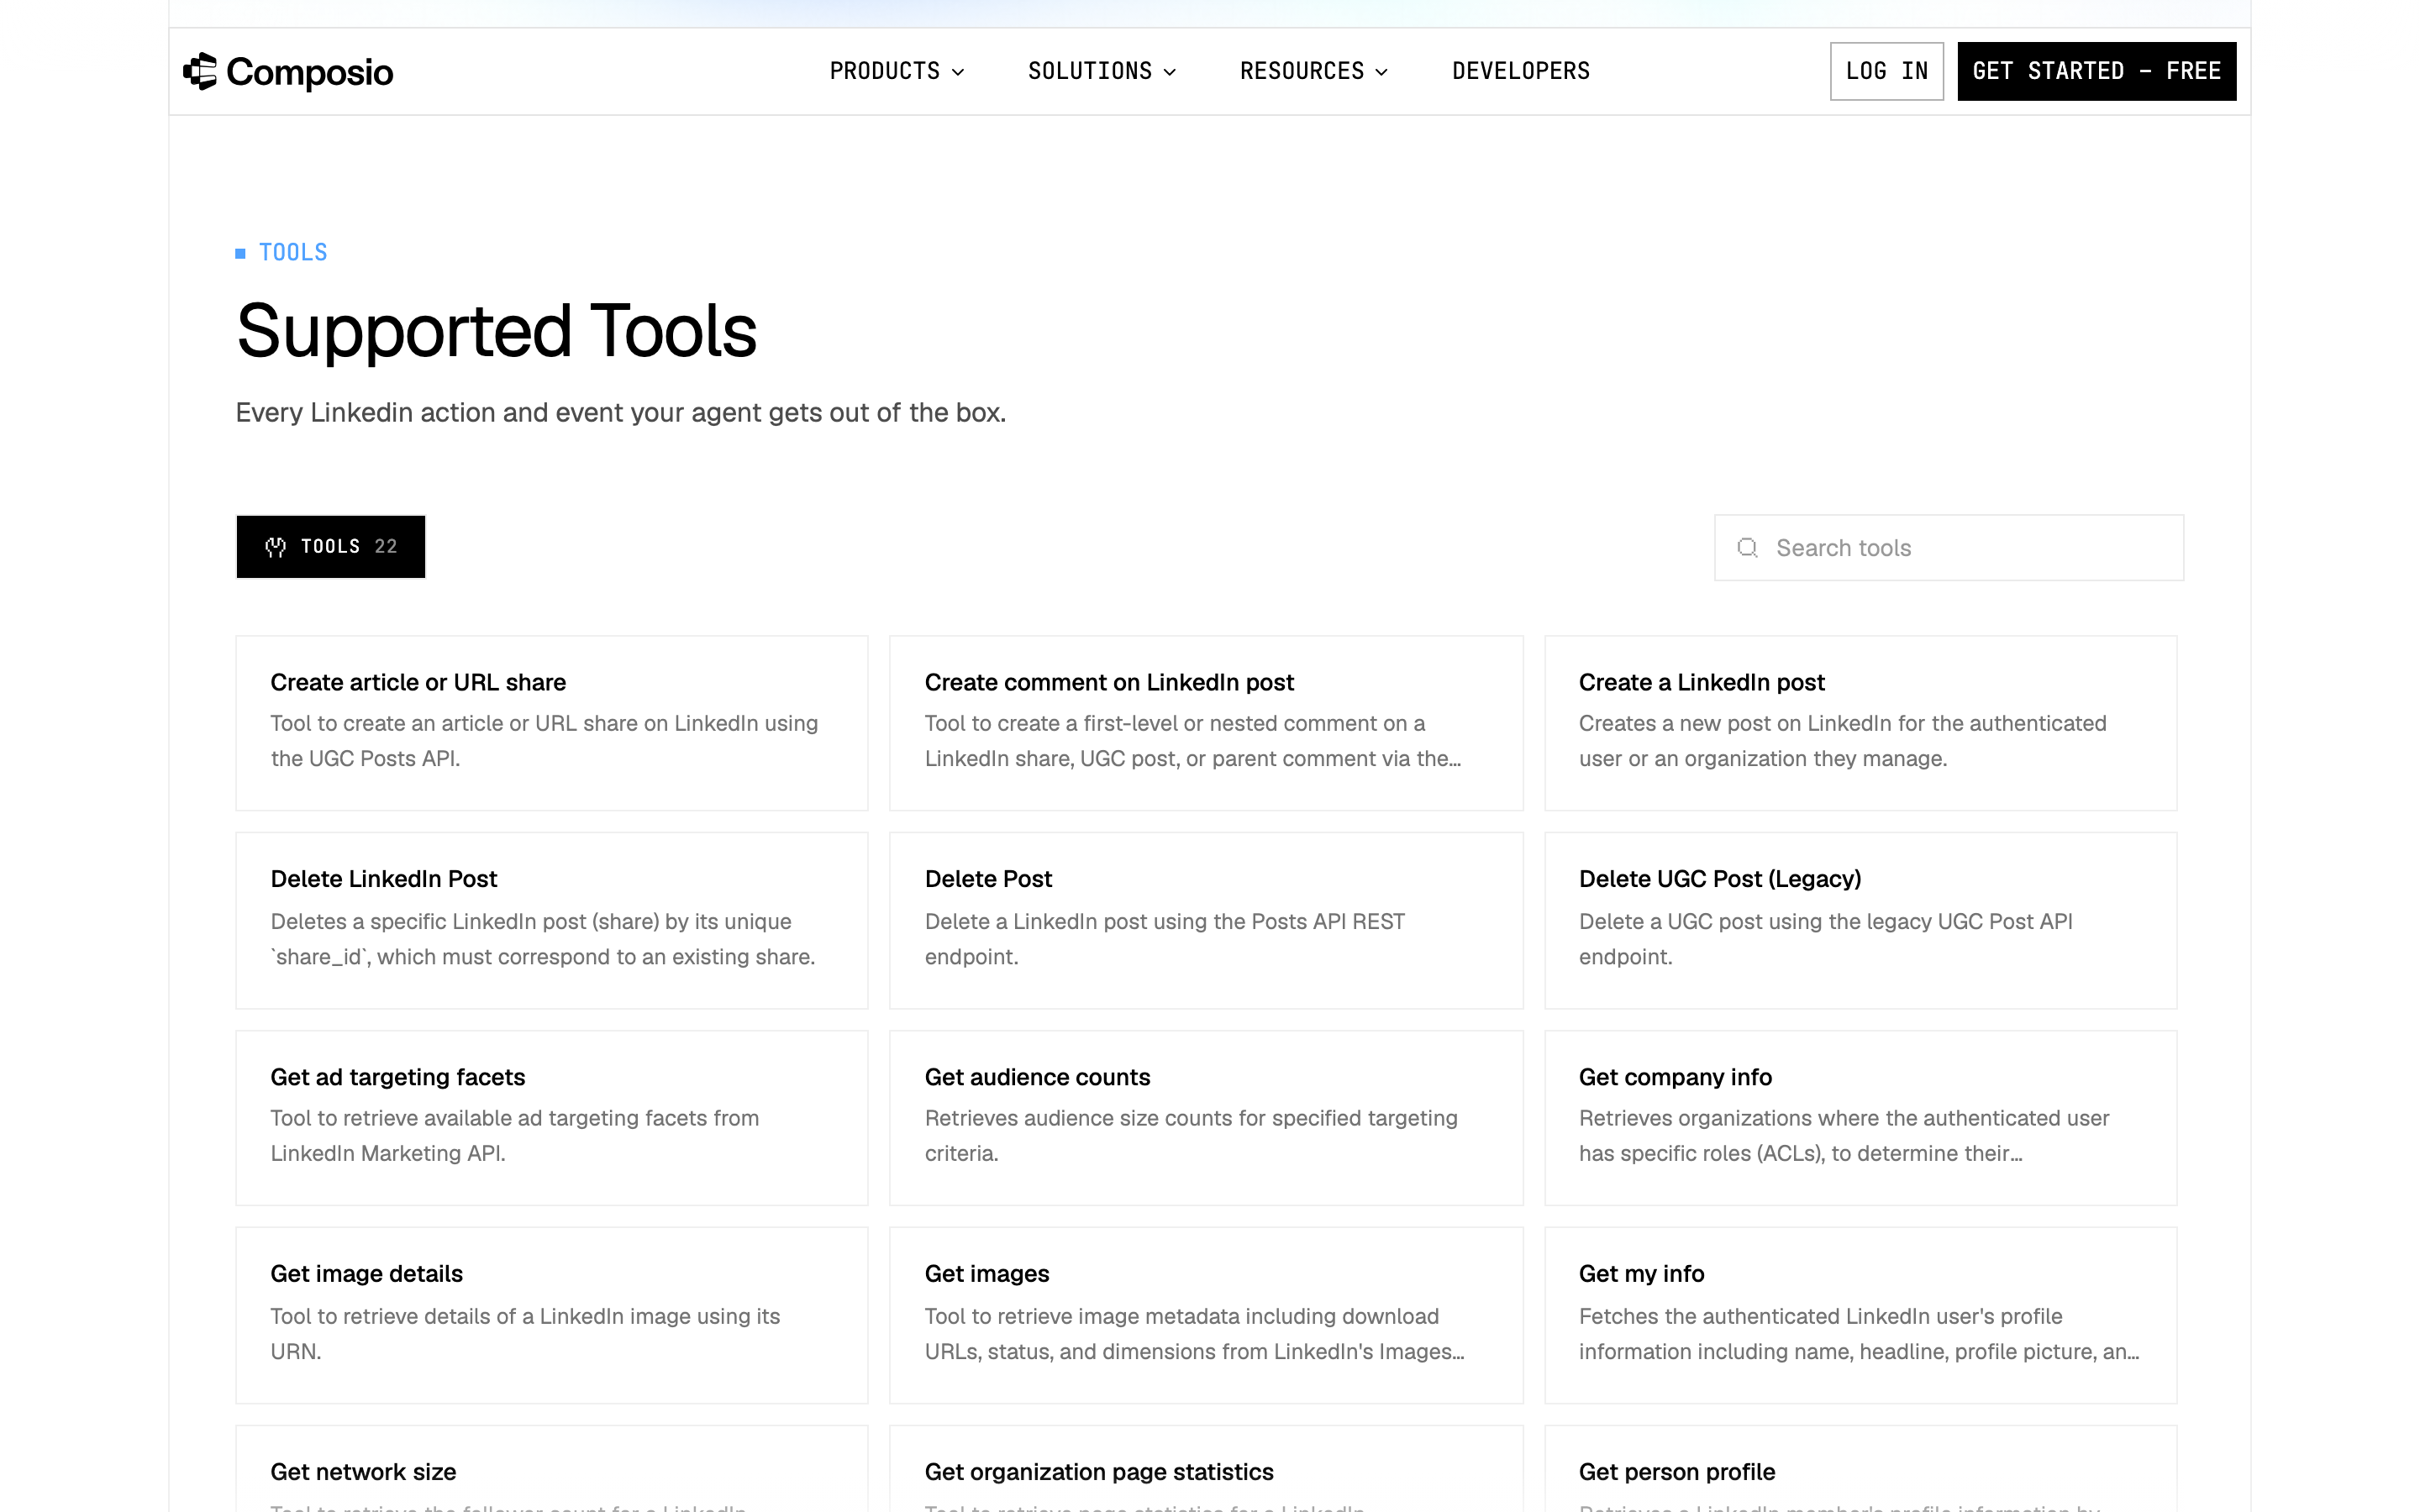Click the search magnifier icon
2420x1512 pixels.
tap(1747, 547)
